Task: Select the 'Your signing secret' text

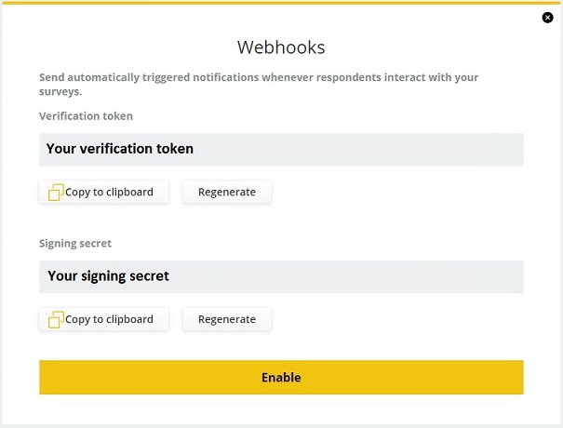Action: click(109, 276)
